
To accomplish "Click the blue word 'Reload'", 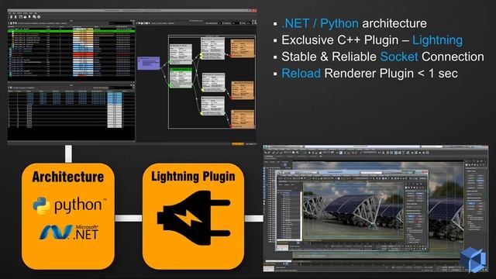I will 301,74.
